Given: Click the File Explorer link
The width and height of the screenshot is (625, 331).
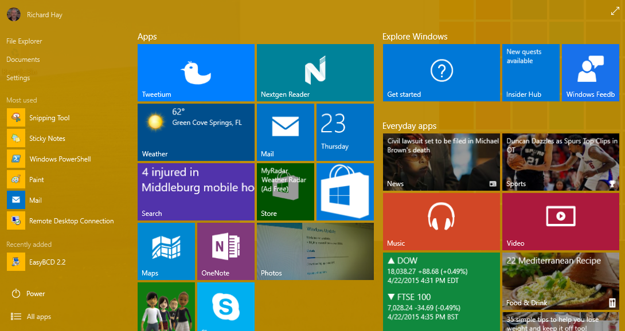Looking at the screenshot, I should pyautogui.click(x=24, y=41).
